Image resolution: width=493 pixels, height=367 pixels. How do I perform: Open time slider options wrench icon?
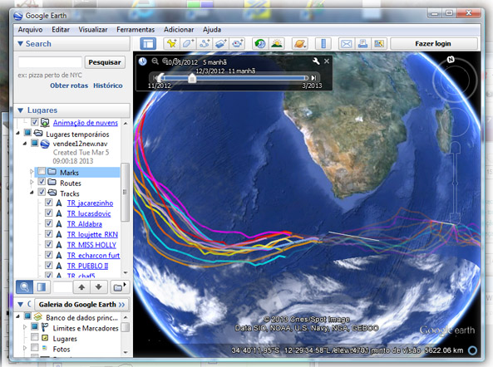click(x=316, y=61)
